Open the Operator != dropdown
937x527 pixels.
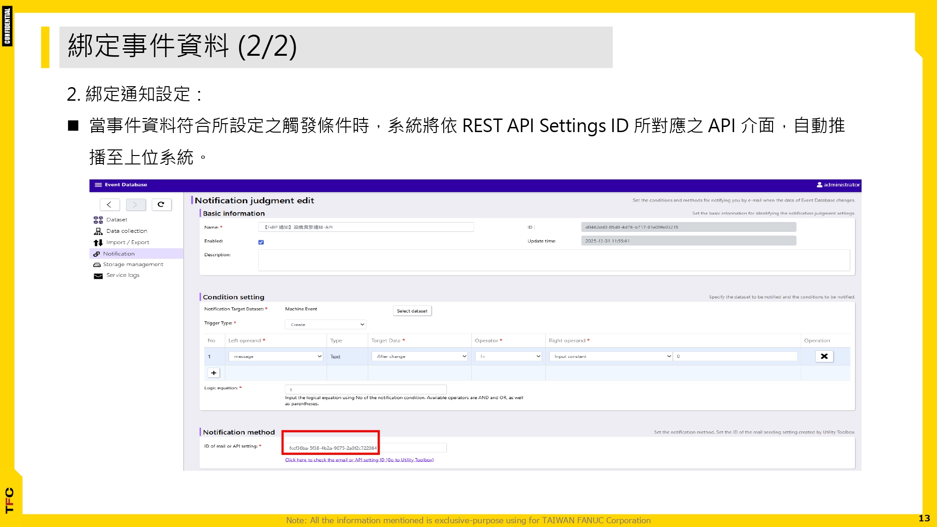pyautogui.click(x=508, y=356)
